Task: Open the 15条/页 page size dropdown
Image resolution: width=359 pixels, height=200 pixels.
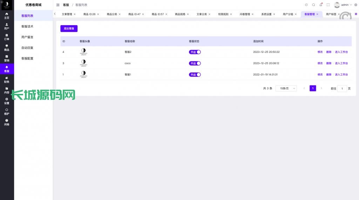Action: [x=286, y=88]
